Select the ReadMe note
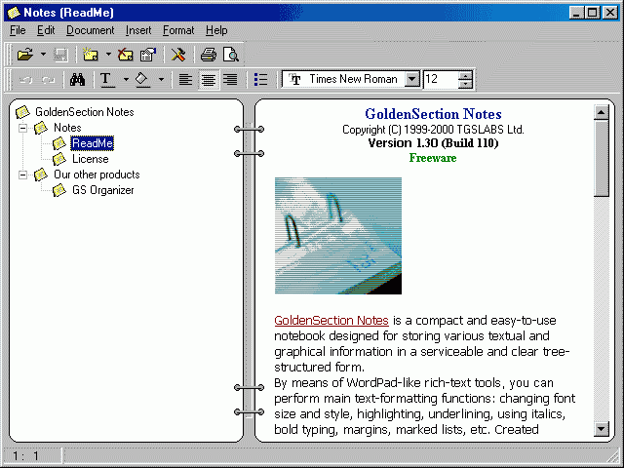624x468 pixels. 93,143
